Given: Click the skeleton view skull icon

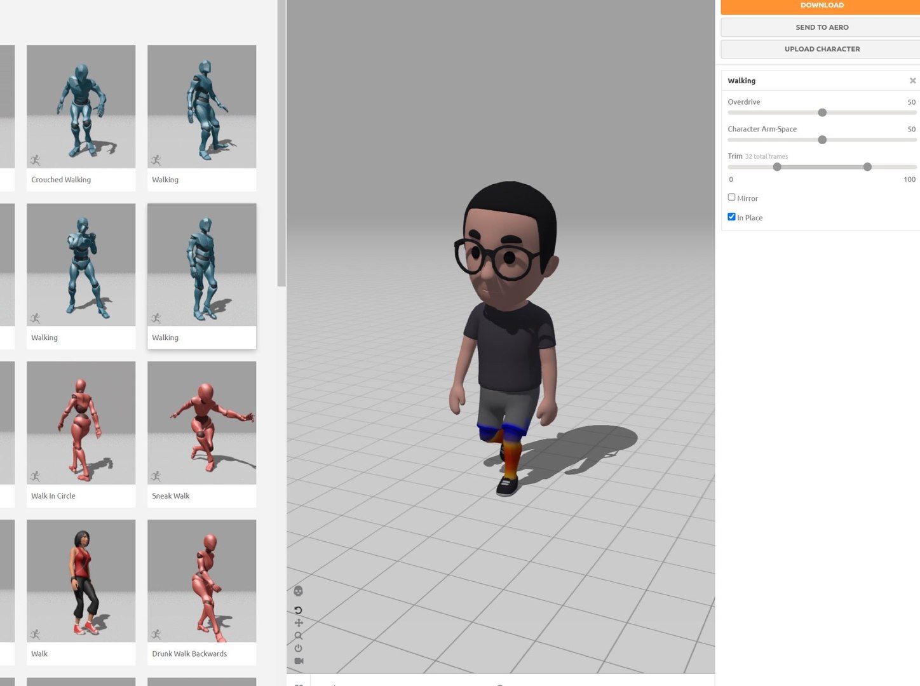Looking at the screenshot, I should [x=299, y=591].
